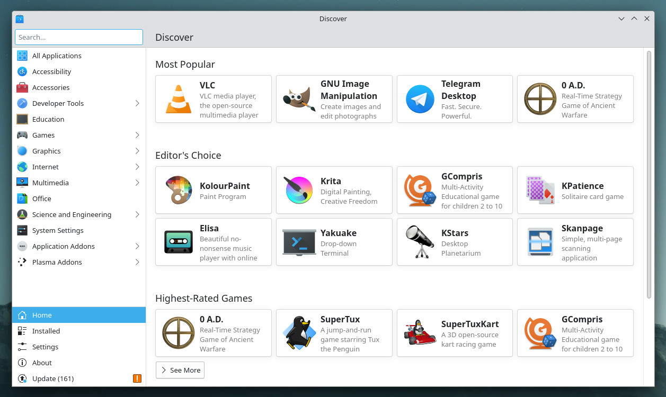Expand the Graphics category chevron
Image resolution: width=666 pixels, height=397 pixels.
click(x=137, y=151)
